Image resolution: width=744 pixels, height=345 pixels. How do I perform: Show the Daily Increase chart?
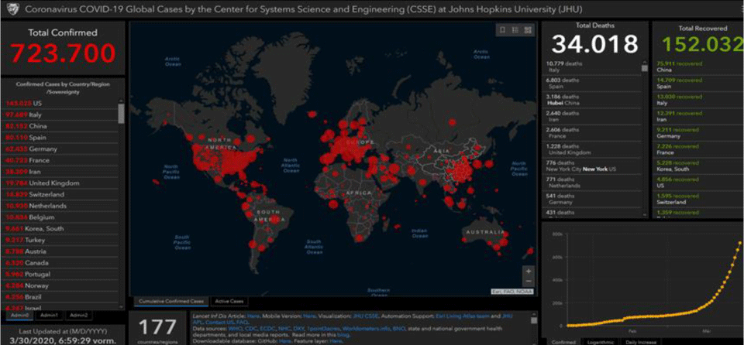click(x=641, y=340)
